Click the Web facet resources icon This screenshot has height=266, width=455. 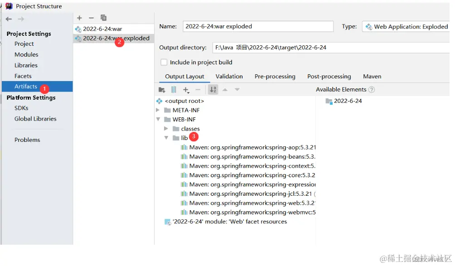pyautogui.click(x=168, y=222)
